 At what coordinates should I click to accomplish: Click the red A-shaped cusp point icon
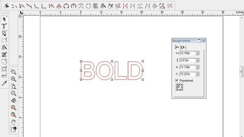click(x=59, y=6)
